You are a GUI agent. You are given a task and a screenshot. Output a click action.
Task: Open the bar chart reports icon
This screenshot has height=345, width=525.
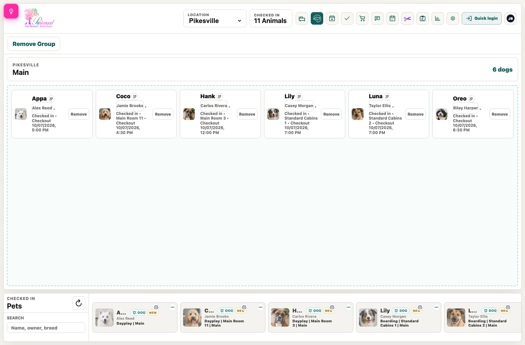click(x=438, y=18)
